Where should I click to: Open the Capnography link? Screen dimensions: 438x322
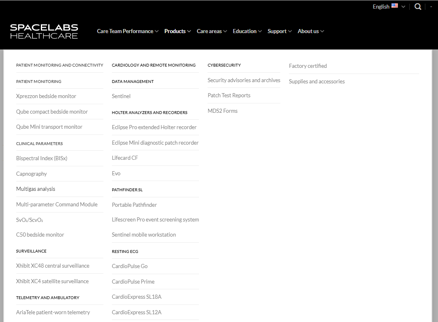coord(31,174)
